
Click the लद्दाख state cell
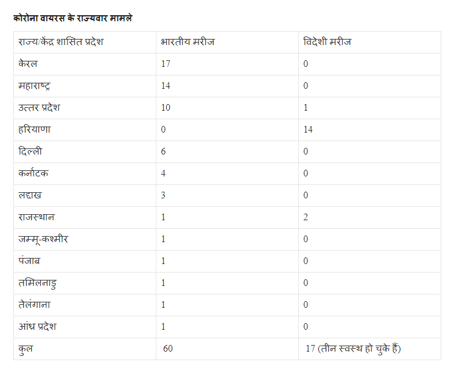(x=85, y=196)
